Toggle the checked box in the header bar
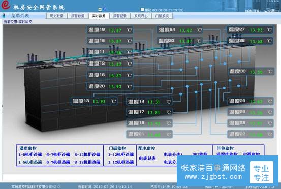 click(x=100, y=9)
